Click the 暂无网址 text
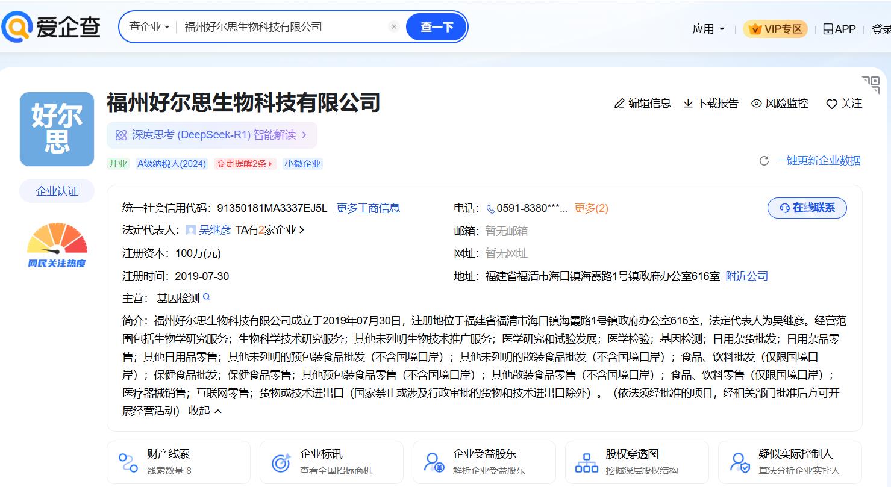891x487 pixels. [507, 253]
